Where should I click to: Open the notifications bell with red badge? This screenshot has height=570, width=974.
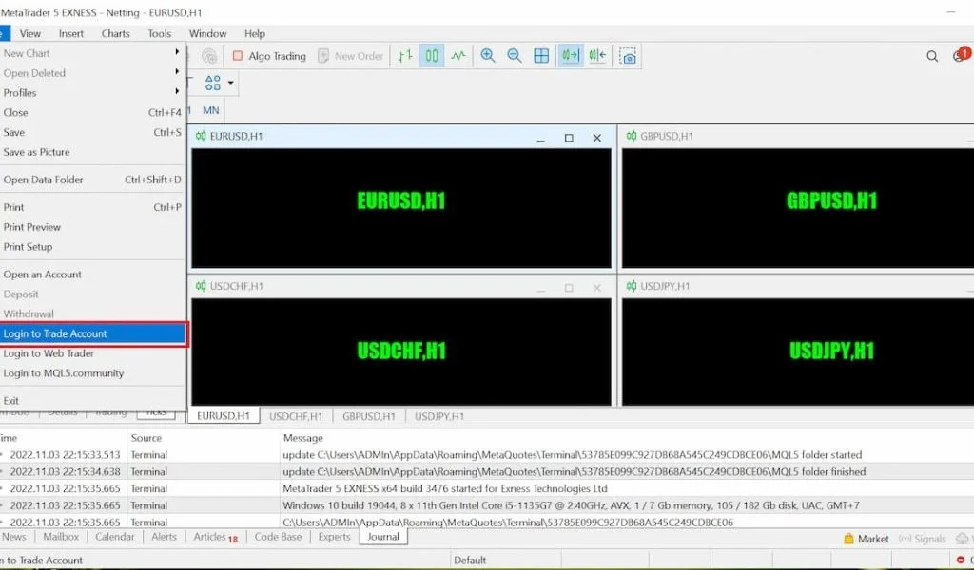coord(959,57)
